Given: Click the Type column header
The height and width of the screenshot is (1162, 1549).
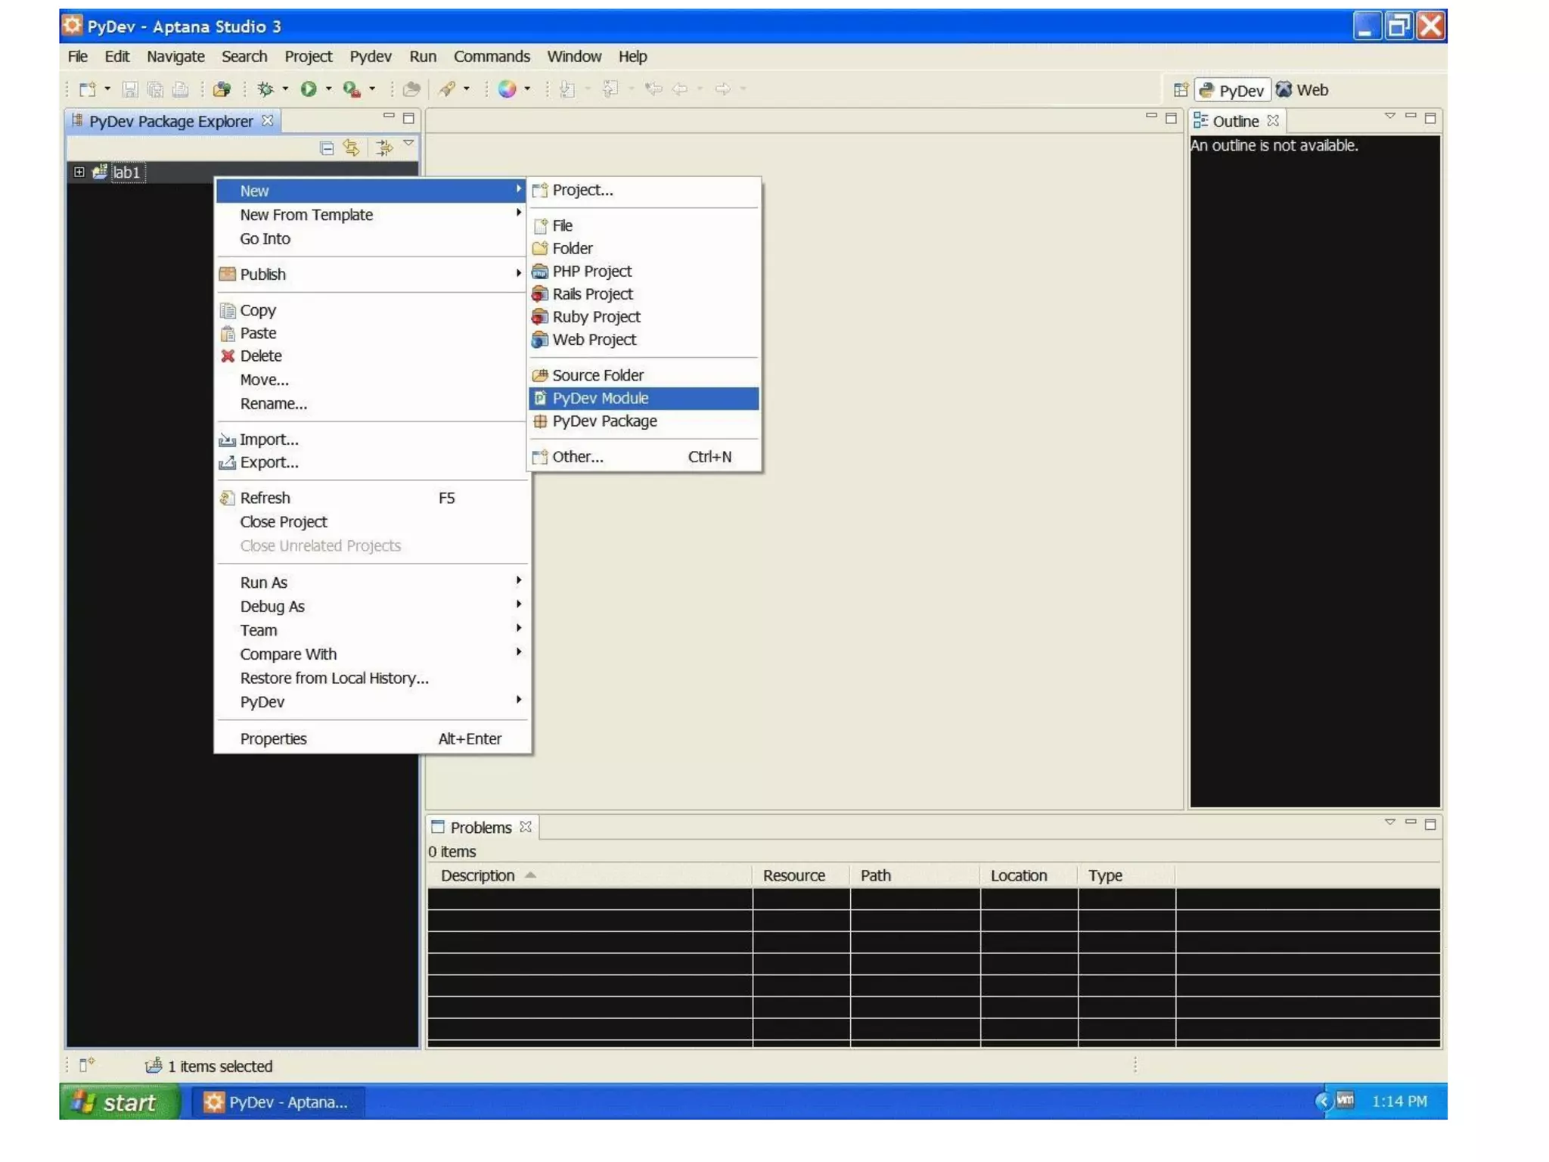Looking at the screenshot, I should click(1126, 876).
